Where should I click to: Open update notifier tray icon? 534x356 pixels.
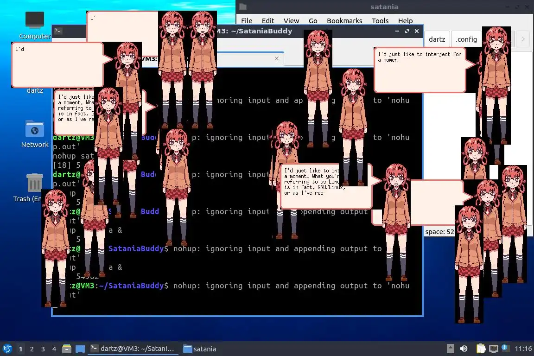[505, 348]
